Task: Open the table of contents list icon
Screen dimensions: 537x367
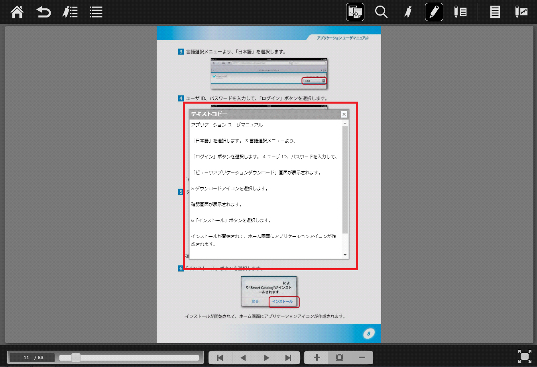Action: tap(96, 12)
